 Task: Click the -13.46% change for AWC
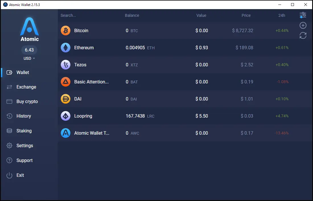point(281,133)
